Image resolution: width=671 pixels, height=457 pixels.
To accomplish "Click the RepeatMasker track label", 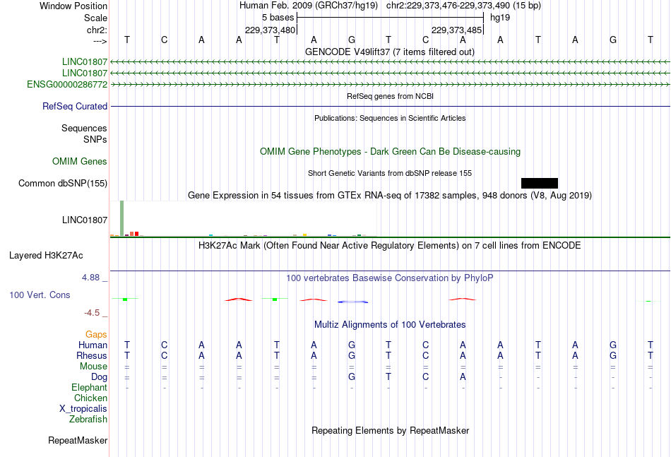I will pos(78,440).
